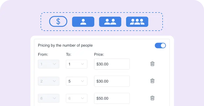Viewport: 204px width, 106px height.
Task: Click the chevron arrow in To 1 dropdown
Action: coord(83,64)
